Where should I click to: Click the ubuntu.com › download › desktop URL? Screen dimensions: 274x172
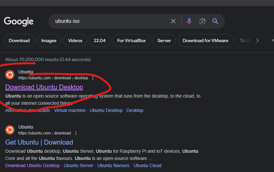pyautogui.click(x=53, y=78)
